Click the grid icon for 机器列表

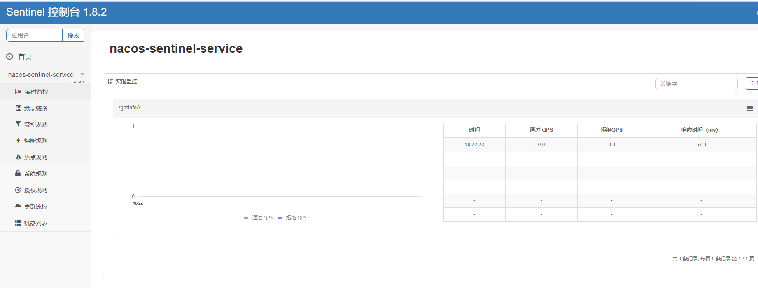[x=18, y=223]
